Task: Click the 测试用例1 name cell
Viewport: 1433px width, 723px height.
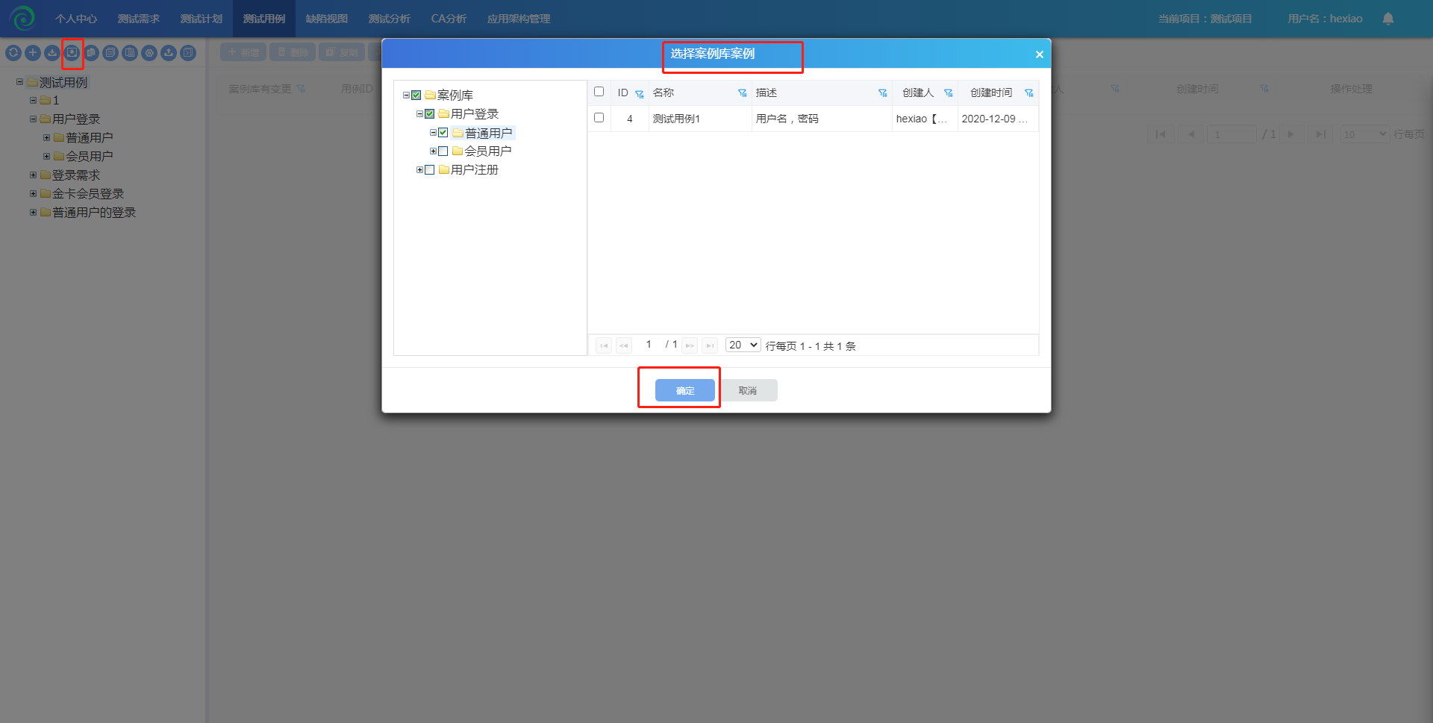Action: (x=700, y=119)
